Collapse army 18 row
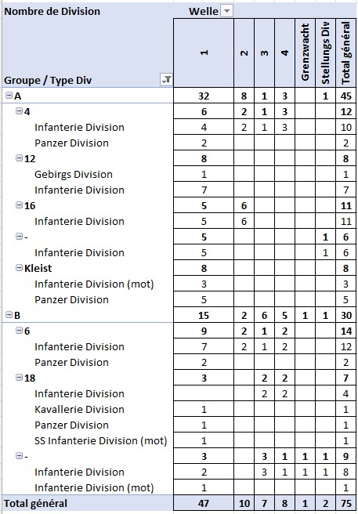The width and height of the screenshot is (358, 514). (x=20, y=378)
